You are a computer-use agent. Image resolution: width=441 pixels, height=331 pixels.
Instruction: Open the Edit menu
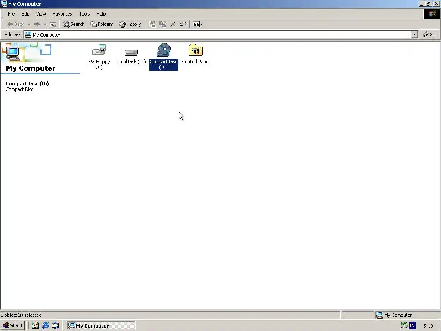pyautogui.click(x=25, y=14)
